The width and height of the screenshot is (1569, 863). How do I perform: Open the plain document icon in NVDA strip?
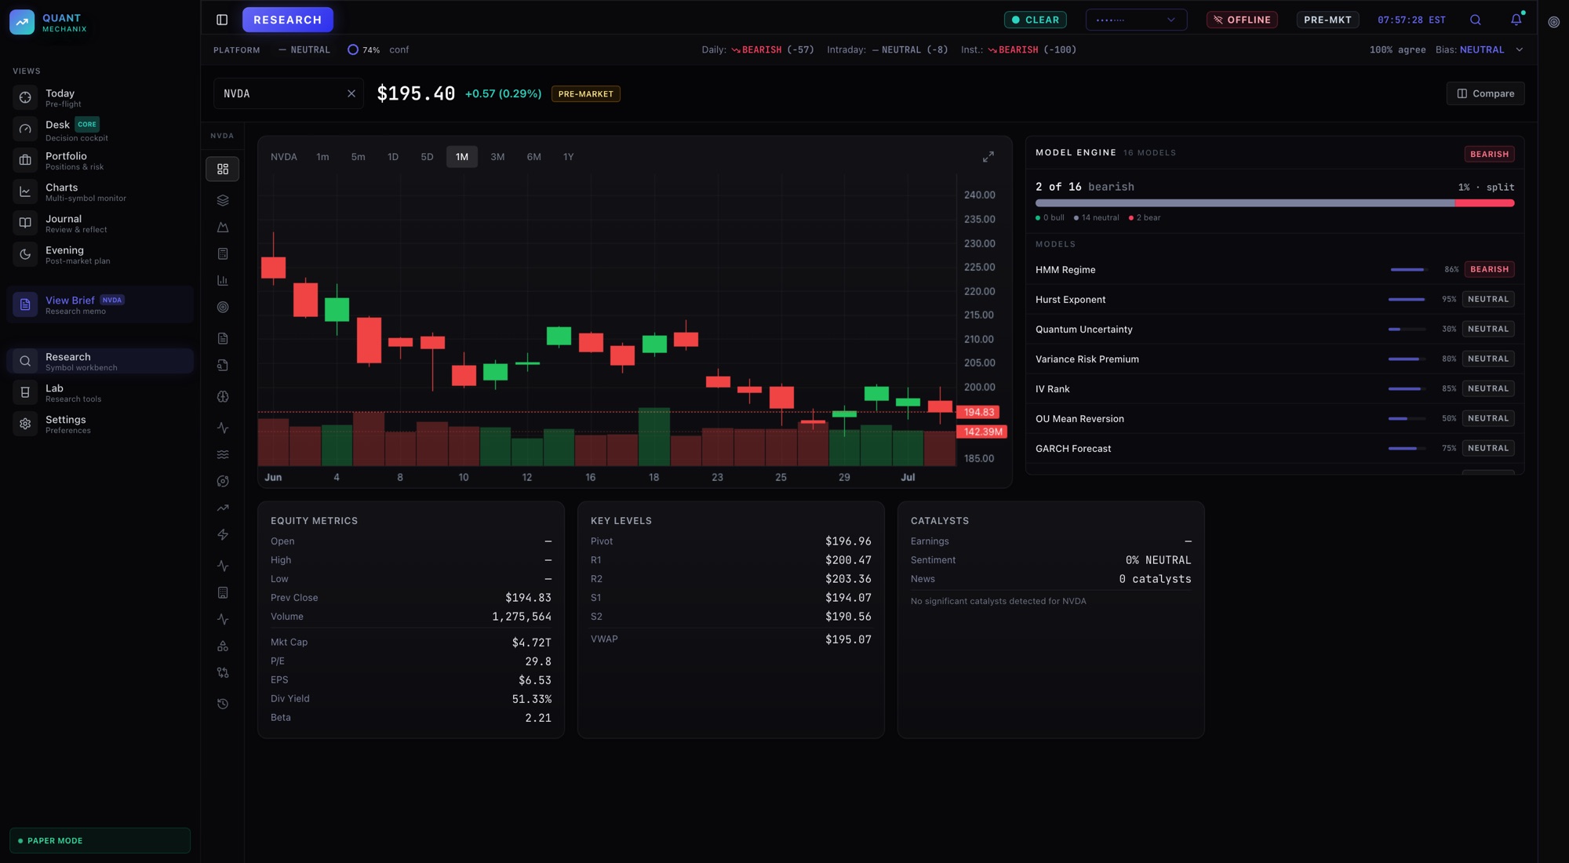[x=223, y=338]
